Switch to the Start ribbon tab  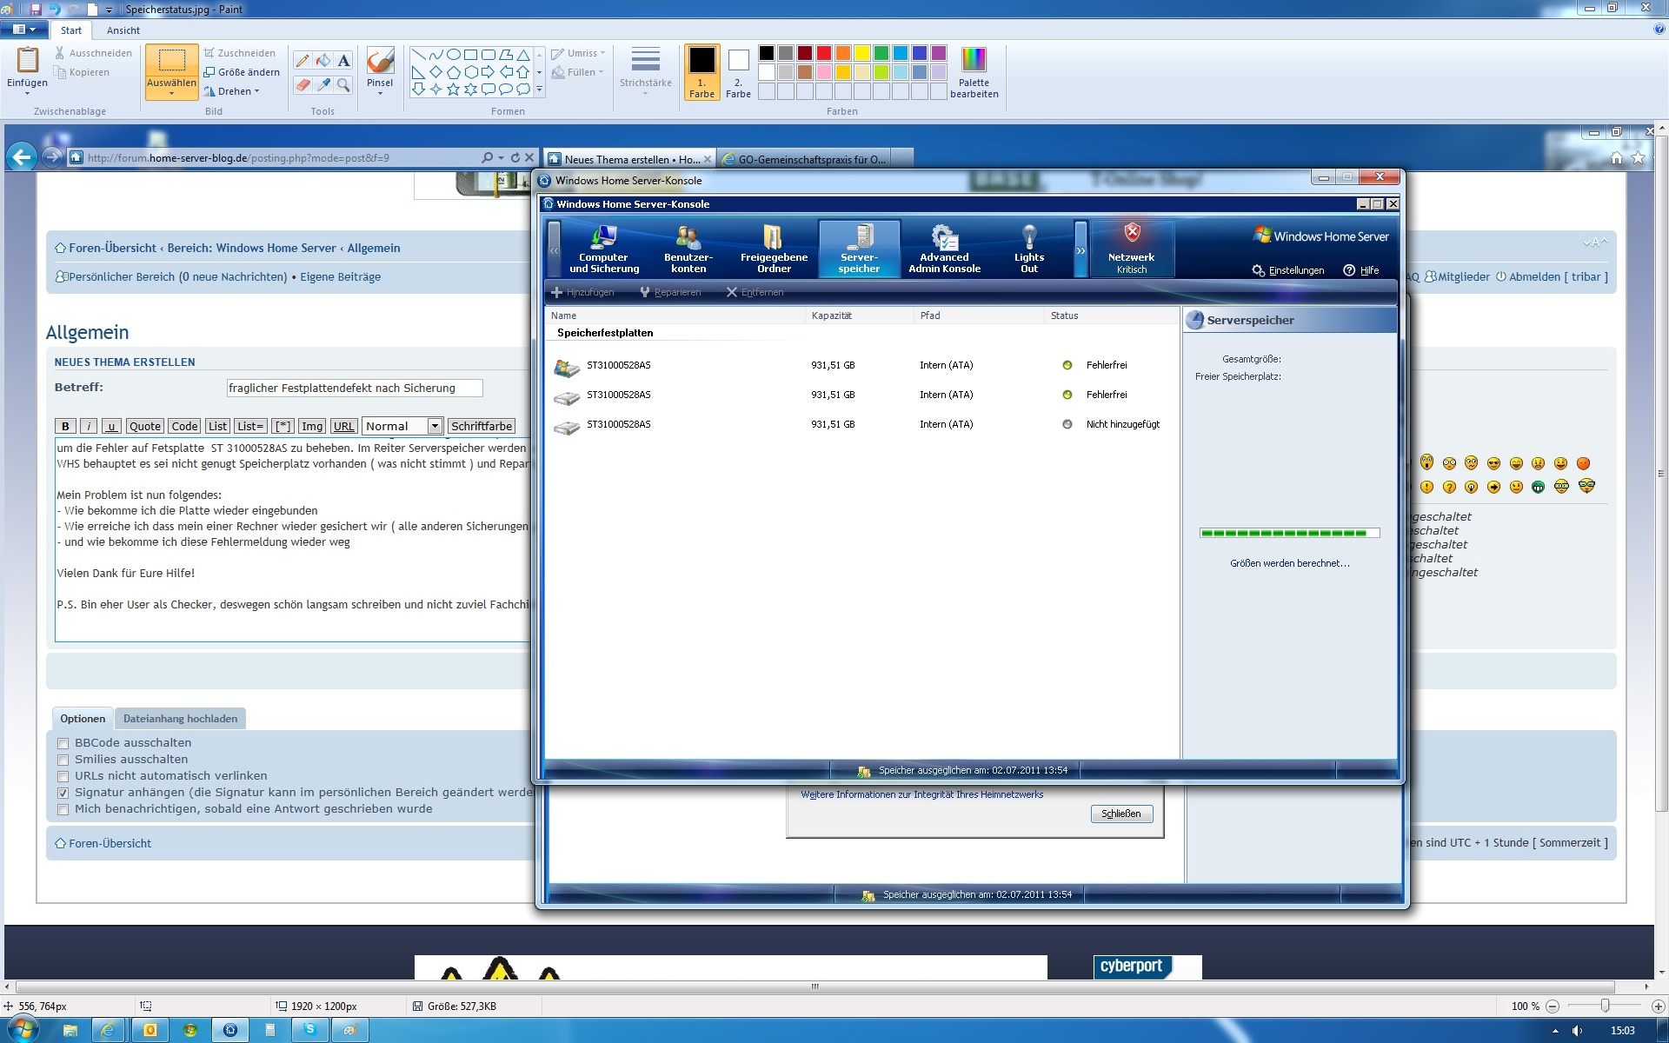click(71, 30)
